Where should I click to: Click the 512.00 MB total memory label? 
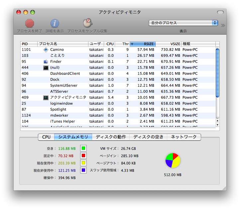[173, 175]
